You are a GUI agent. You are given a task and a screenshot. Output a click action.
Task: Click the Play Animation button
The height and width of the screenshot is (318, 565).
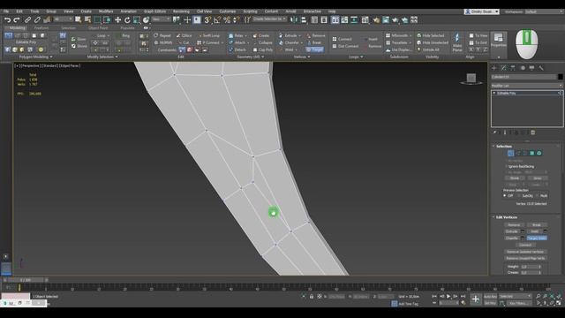click(x=448, y=297)
